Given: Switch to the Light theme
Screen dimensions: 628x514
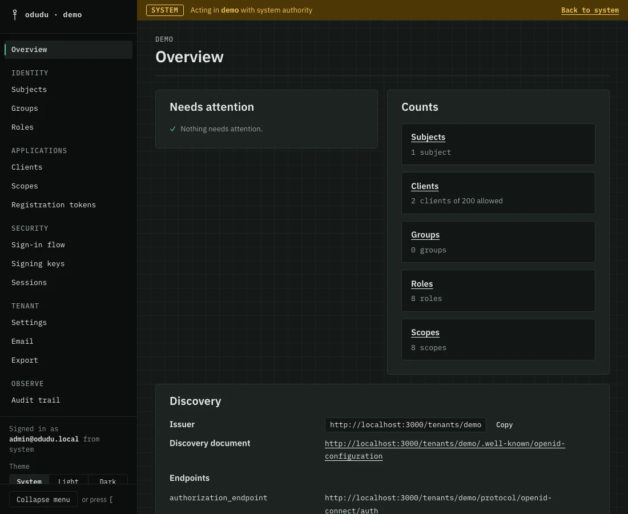Looking at the screenshot, I should click(68, 480).
